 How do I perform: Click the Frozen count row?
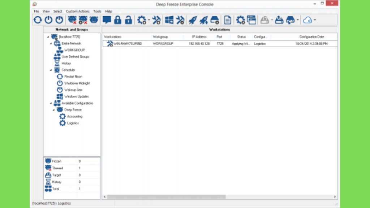(x=72, y=161)
